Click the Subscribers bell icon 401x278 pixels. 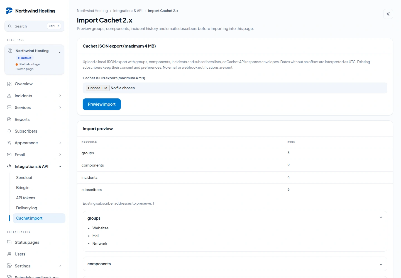tap(9, 131)
